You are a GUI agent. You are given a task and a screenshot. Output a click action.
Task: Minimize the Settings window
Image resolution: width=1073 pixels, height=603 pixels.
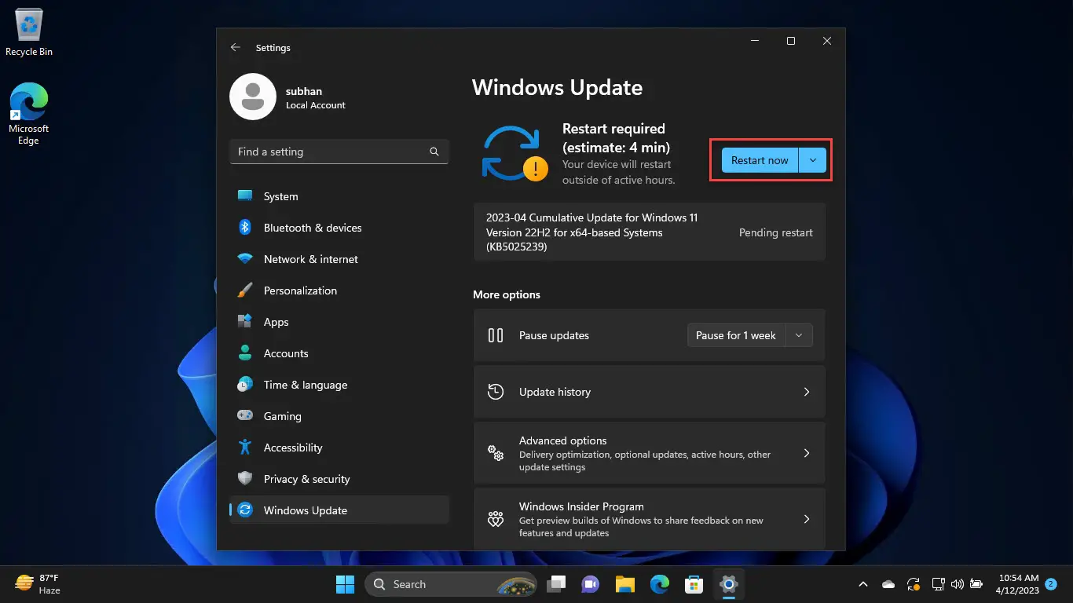[755, 41]
